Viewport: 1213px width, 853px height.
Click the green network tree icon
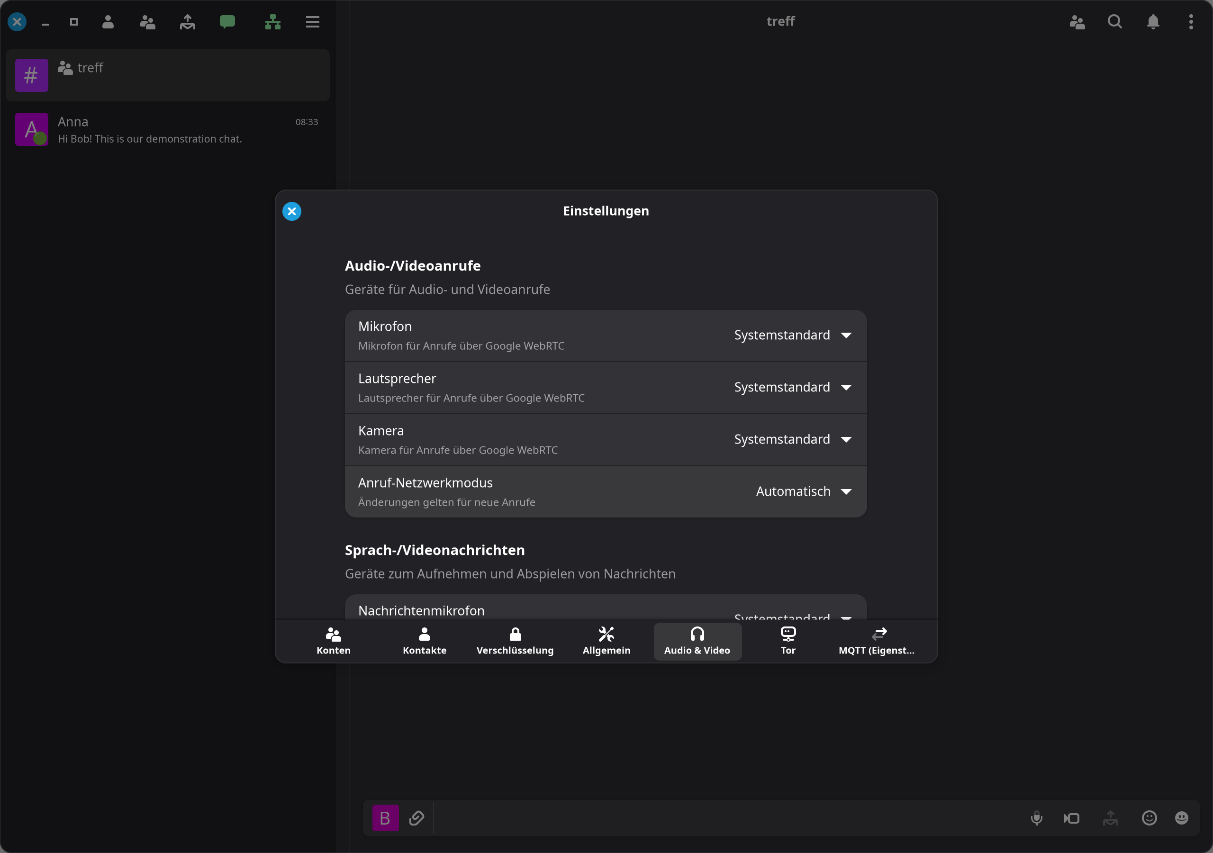click(x=272, y=22)
